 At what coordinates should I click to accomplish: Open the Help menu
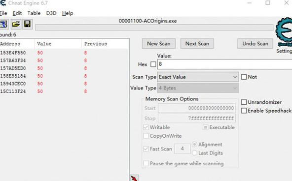coord(68,13)
